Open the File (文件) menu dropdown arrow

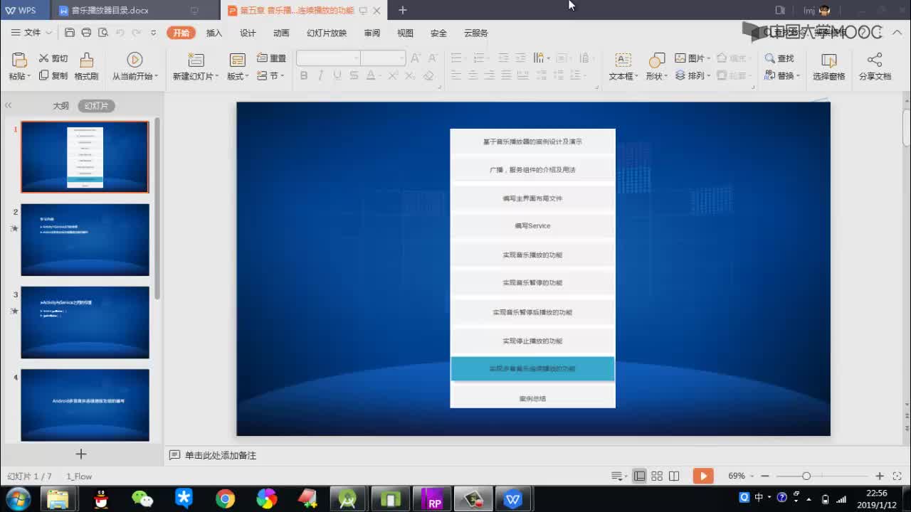coord(49,33)
